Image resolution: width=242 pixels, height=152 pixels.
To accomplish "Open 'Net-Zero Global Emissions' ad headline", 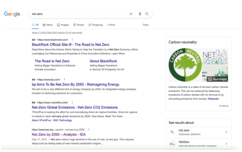I will click(75, 107).
